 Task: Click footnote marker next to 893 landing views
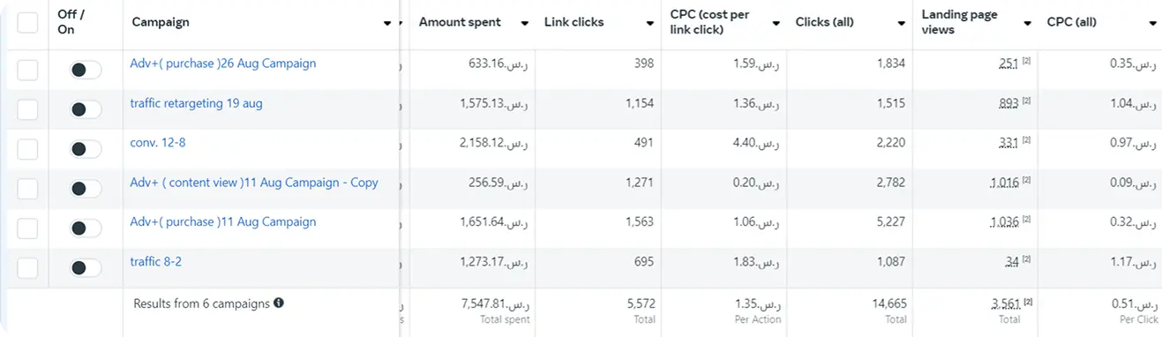(1026, 101)
